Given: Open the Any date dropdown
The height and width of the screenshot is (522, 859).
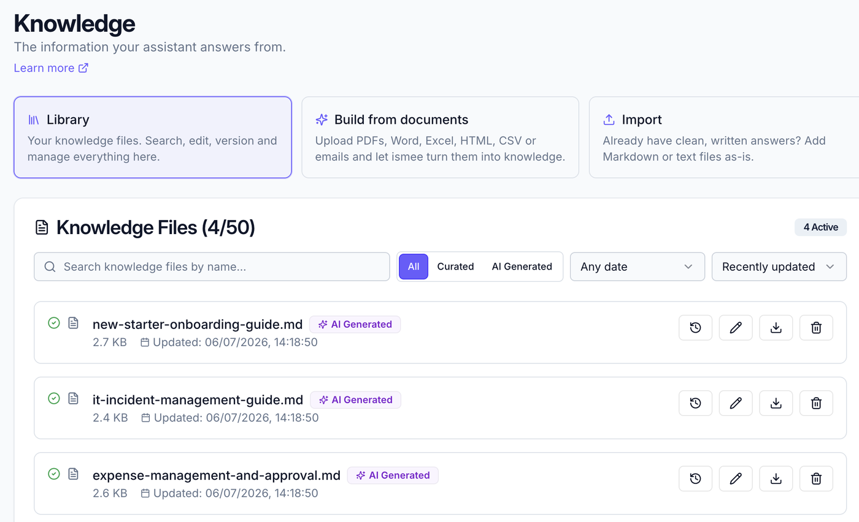Looking at the screenshot, I should pyautogui.click(x=638, y=267).
